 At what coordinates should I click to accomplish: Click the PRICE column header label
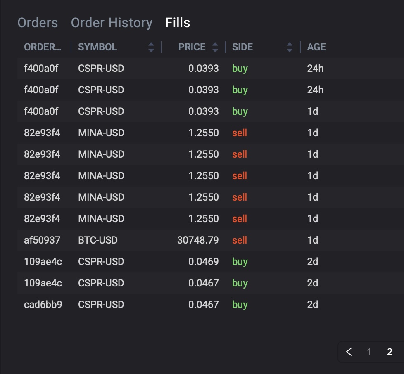pos(192,47)
